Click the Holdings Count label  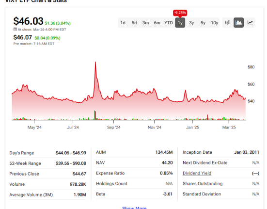click(x=111, y=184)
